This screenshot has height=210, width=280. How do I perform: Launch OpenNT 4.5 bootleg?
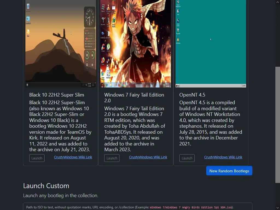187,158
